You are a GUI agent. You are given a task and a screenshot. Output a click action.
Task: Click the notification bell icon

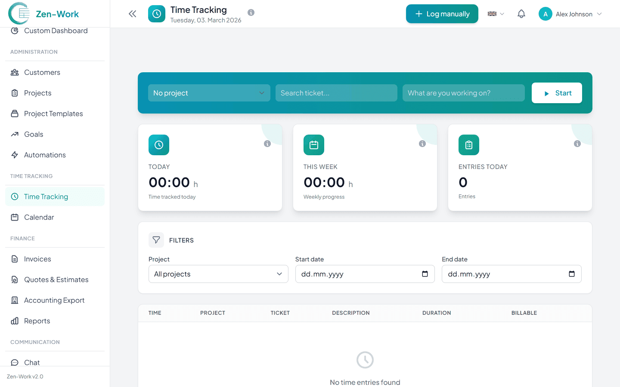521,14
